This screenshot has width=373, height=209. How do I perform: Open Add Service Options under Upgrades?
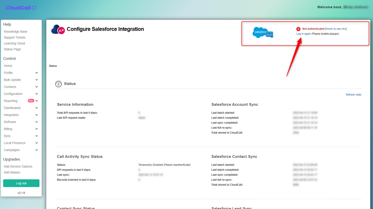click(x=18, y=166)
